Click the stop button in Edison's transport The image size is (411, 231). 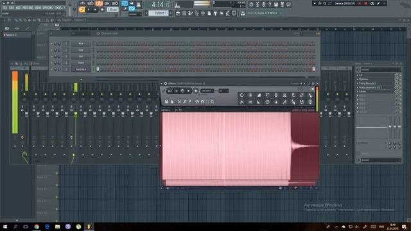188,91
